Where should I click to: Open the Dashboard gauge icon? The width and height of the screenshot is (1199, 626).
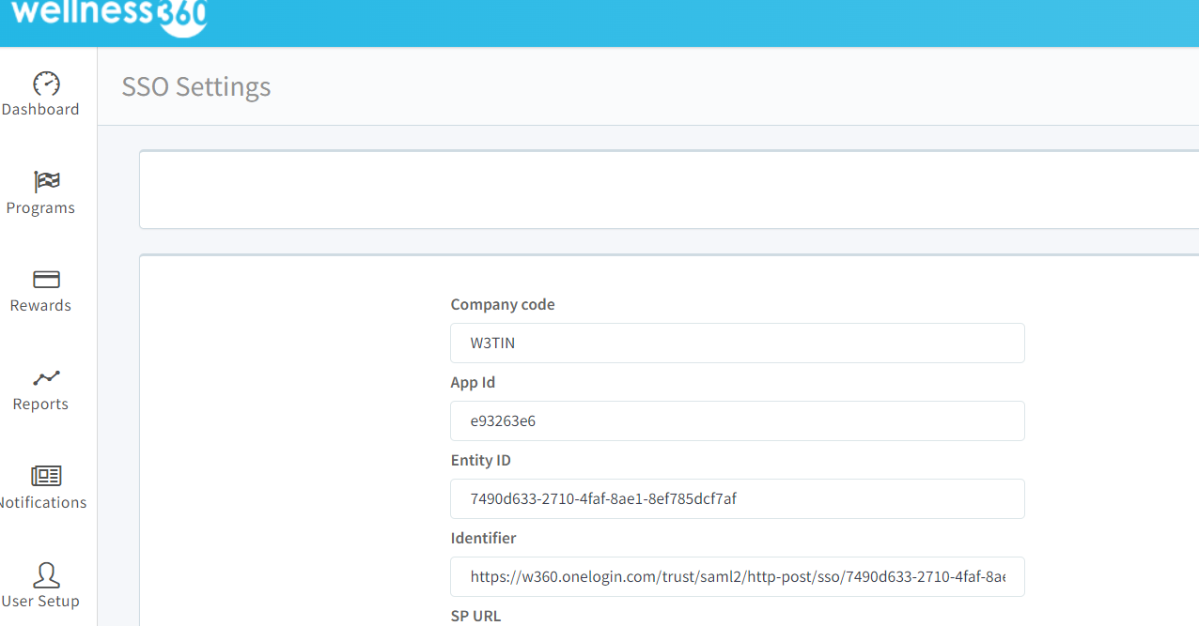[46, 84]
